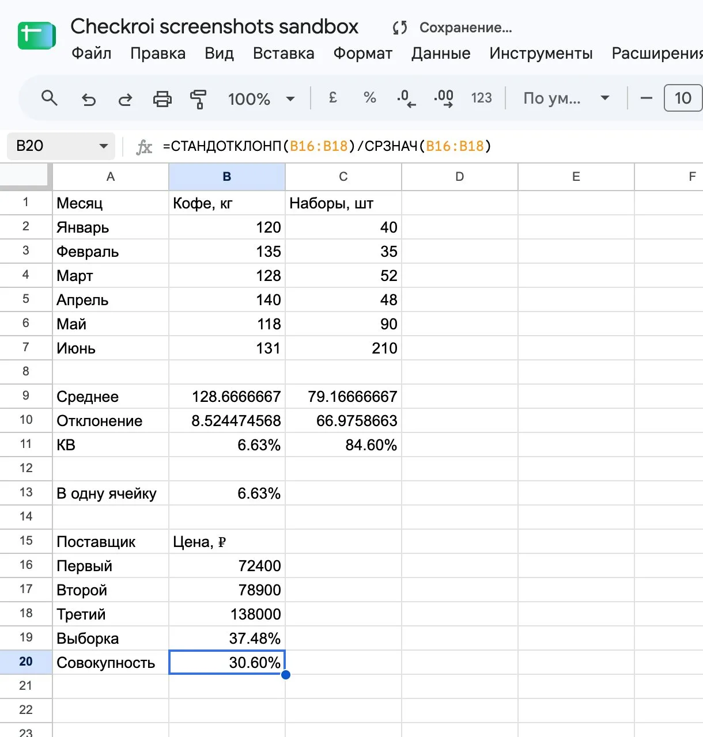Select column D header
Image resolution: width=703 pixels, height=737 pixels.
pyautogui.click(x=460, y=177)
